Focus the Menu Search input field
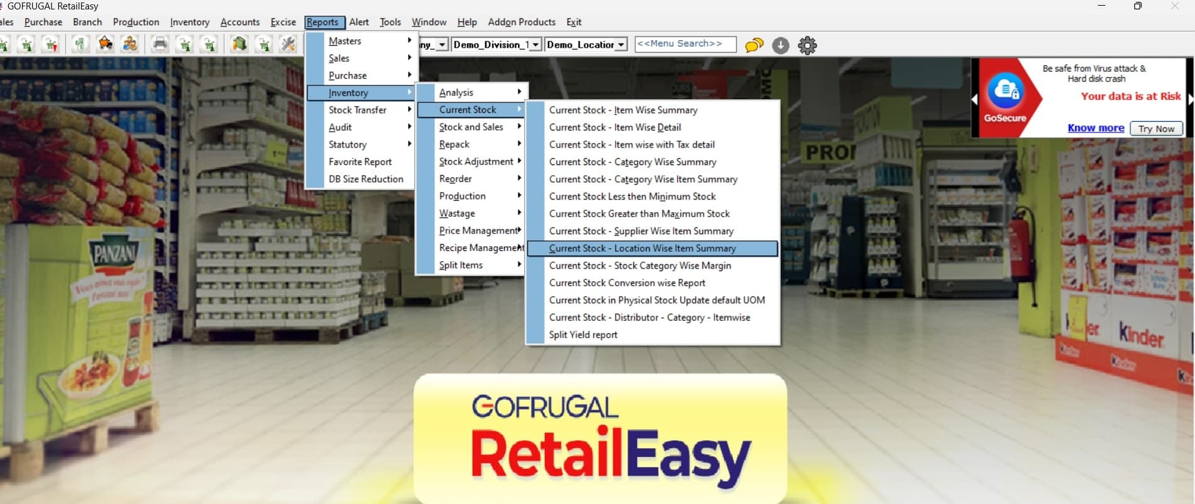Viewport: 1195px width, 504px height. pyautogui.click(x=685, y=44)
